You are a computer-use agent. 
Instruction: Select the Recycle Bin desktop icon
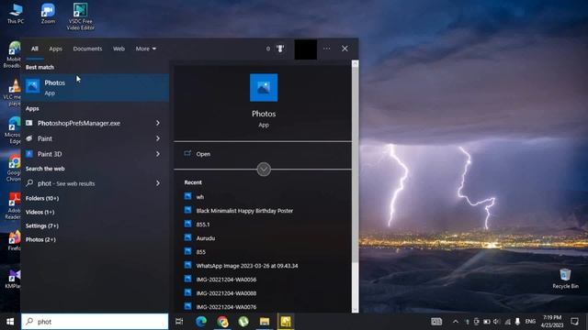566,279
